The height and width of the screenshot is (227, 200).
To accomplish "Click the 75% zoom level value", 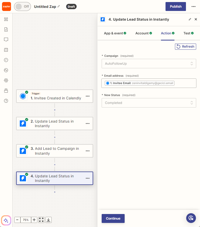I will pos(26,220).
